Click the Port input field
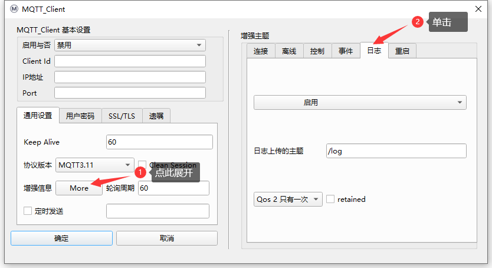The image size is (492, 268). pos(130,93)
